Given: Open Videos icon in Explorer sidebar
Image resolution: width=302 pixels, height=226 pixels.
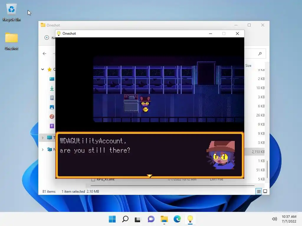Looking at the screenshot, I should point(52,126).
